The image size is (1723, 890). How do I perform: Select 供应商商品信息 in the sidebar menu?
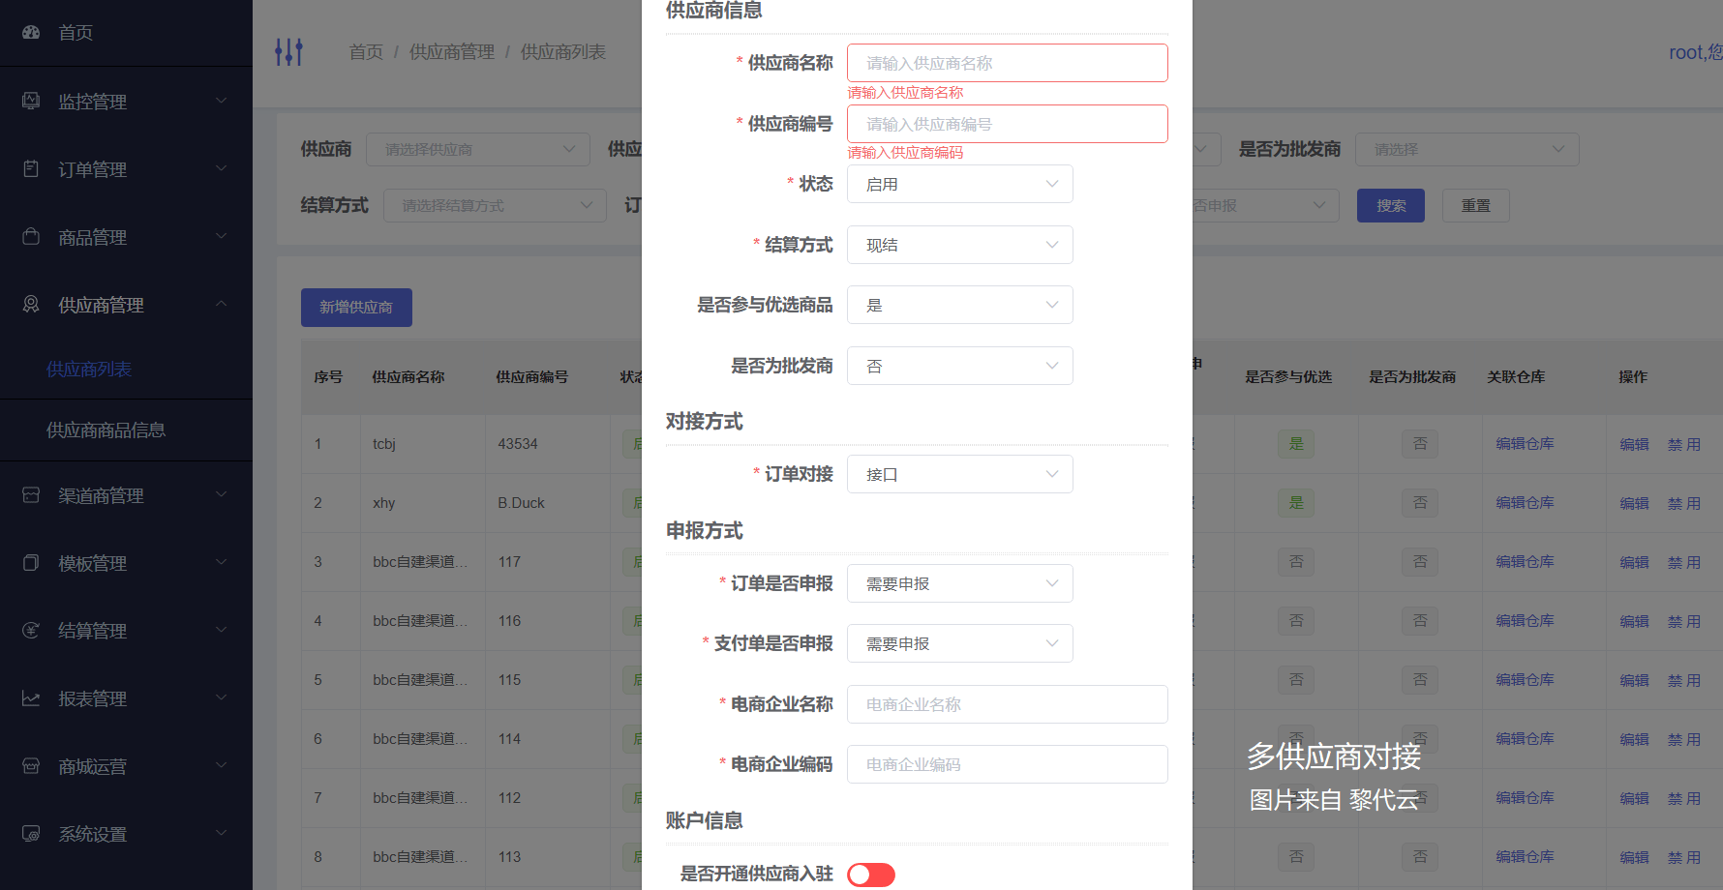(x=104, y=430)
